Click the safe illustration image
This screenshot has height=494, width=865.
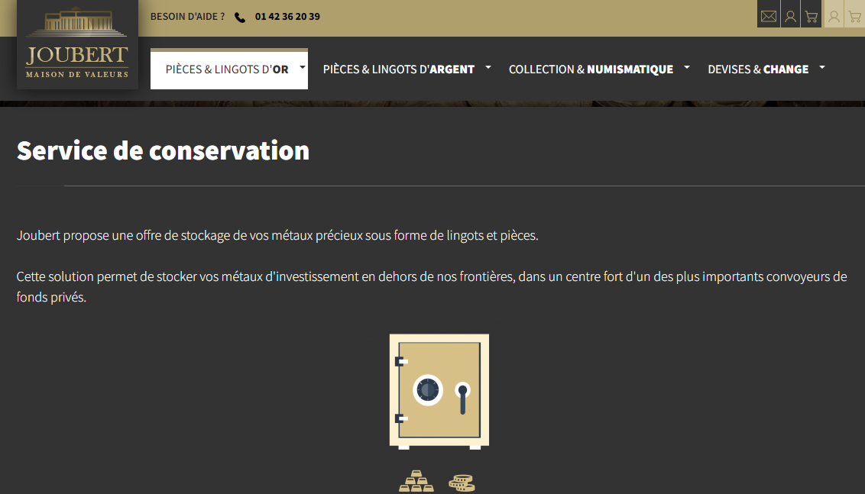(439, 391)
